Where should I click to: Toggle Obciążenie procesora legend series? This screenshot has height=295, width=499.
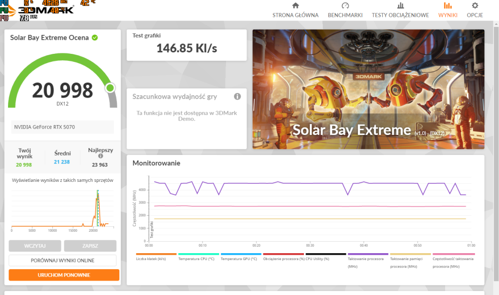tap(283, 259)
